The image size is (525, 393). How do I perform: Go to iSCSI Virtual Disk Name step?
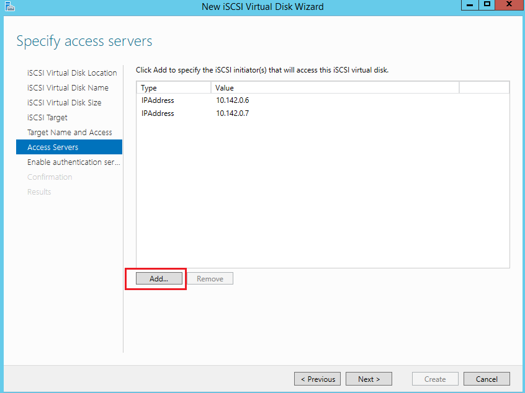(68, 88)
